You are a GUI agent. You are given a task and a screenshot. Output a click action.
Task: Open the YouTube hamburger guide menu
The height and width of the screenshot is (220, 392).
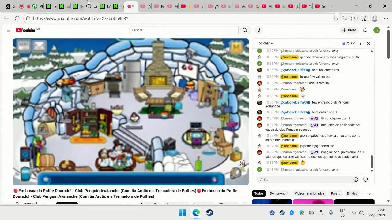(9, 30)
